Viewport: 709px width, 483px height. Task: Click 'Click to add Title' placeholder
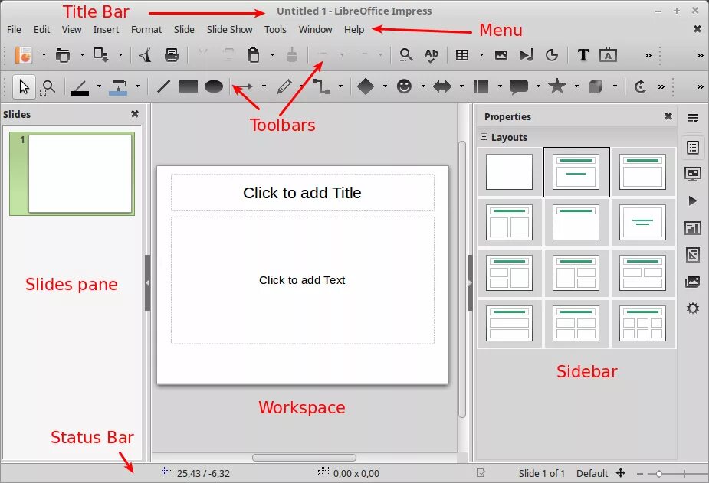303,193
